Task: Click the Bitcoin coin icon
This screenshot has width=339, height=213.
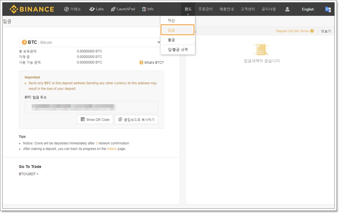Action: 25,42
